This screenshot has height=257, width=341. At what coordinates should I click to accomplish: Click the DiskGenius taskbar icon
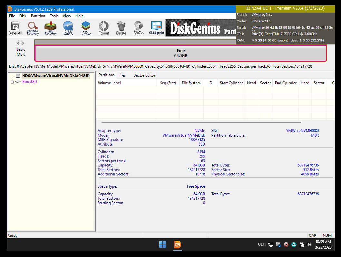178,244
